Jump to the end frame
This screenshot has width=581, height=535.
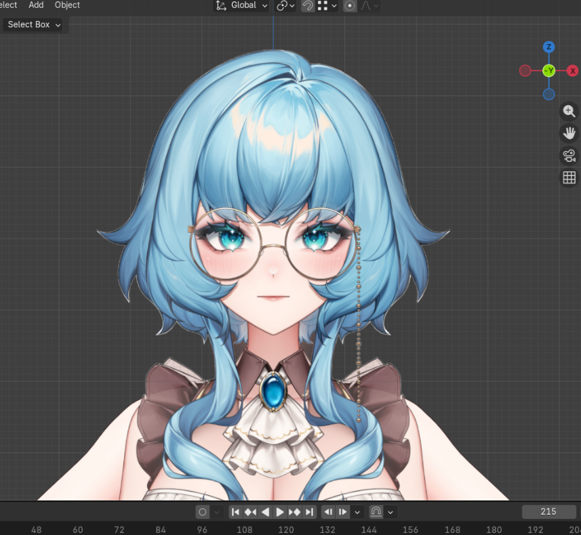pos(309,512)
